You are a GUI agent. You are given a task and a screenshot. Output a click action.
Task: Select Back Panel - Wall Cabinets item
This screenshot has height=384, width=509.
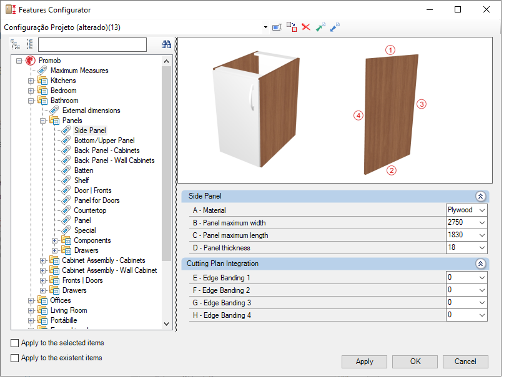tap(114, 160)
